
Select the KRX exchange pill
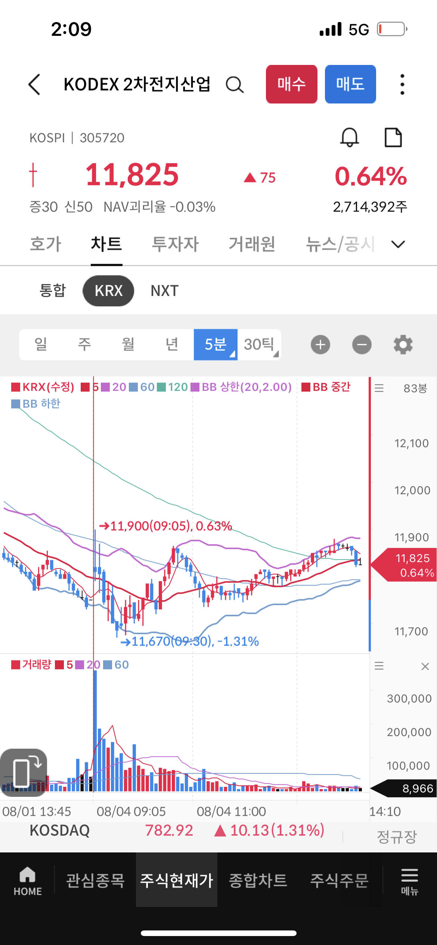pos(108,291)
